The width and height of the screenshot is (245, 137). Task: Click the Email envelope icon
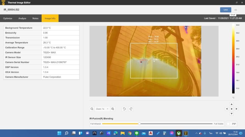[x=236, y=10]
